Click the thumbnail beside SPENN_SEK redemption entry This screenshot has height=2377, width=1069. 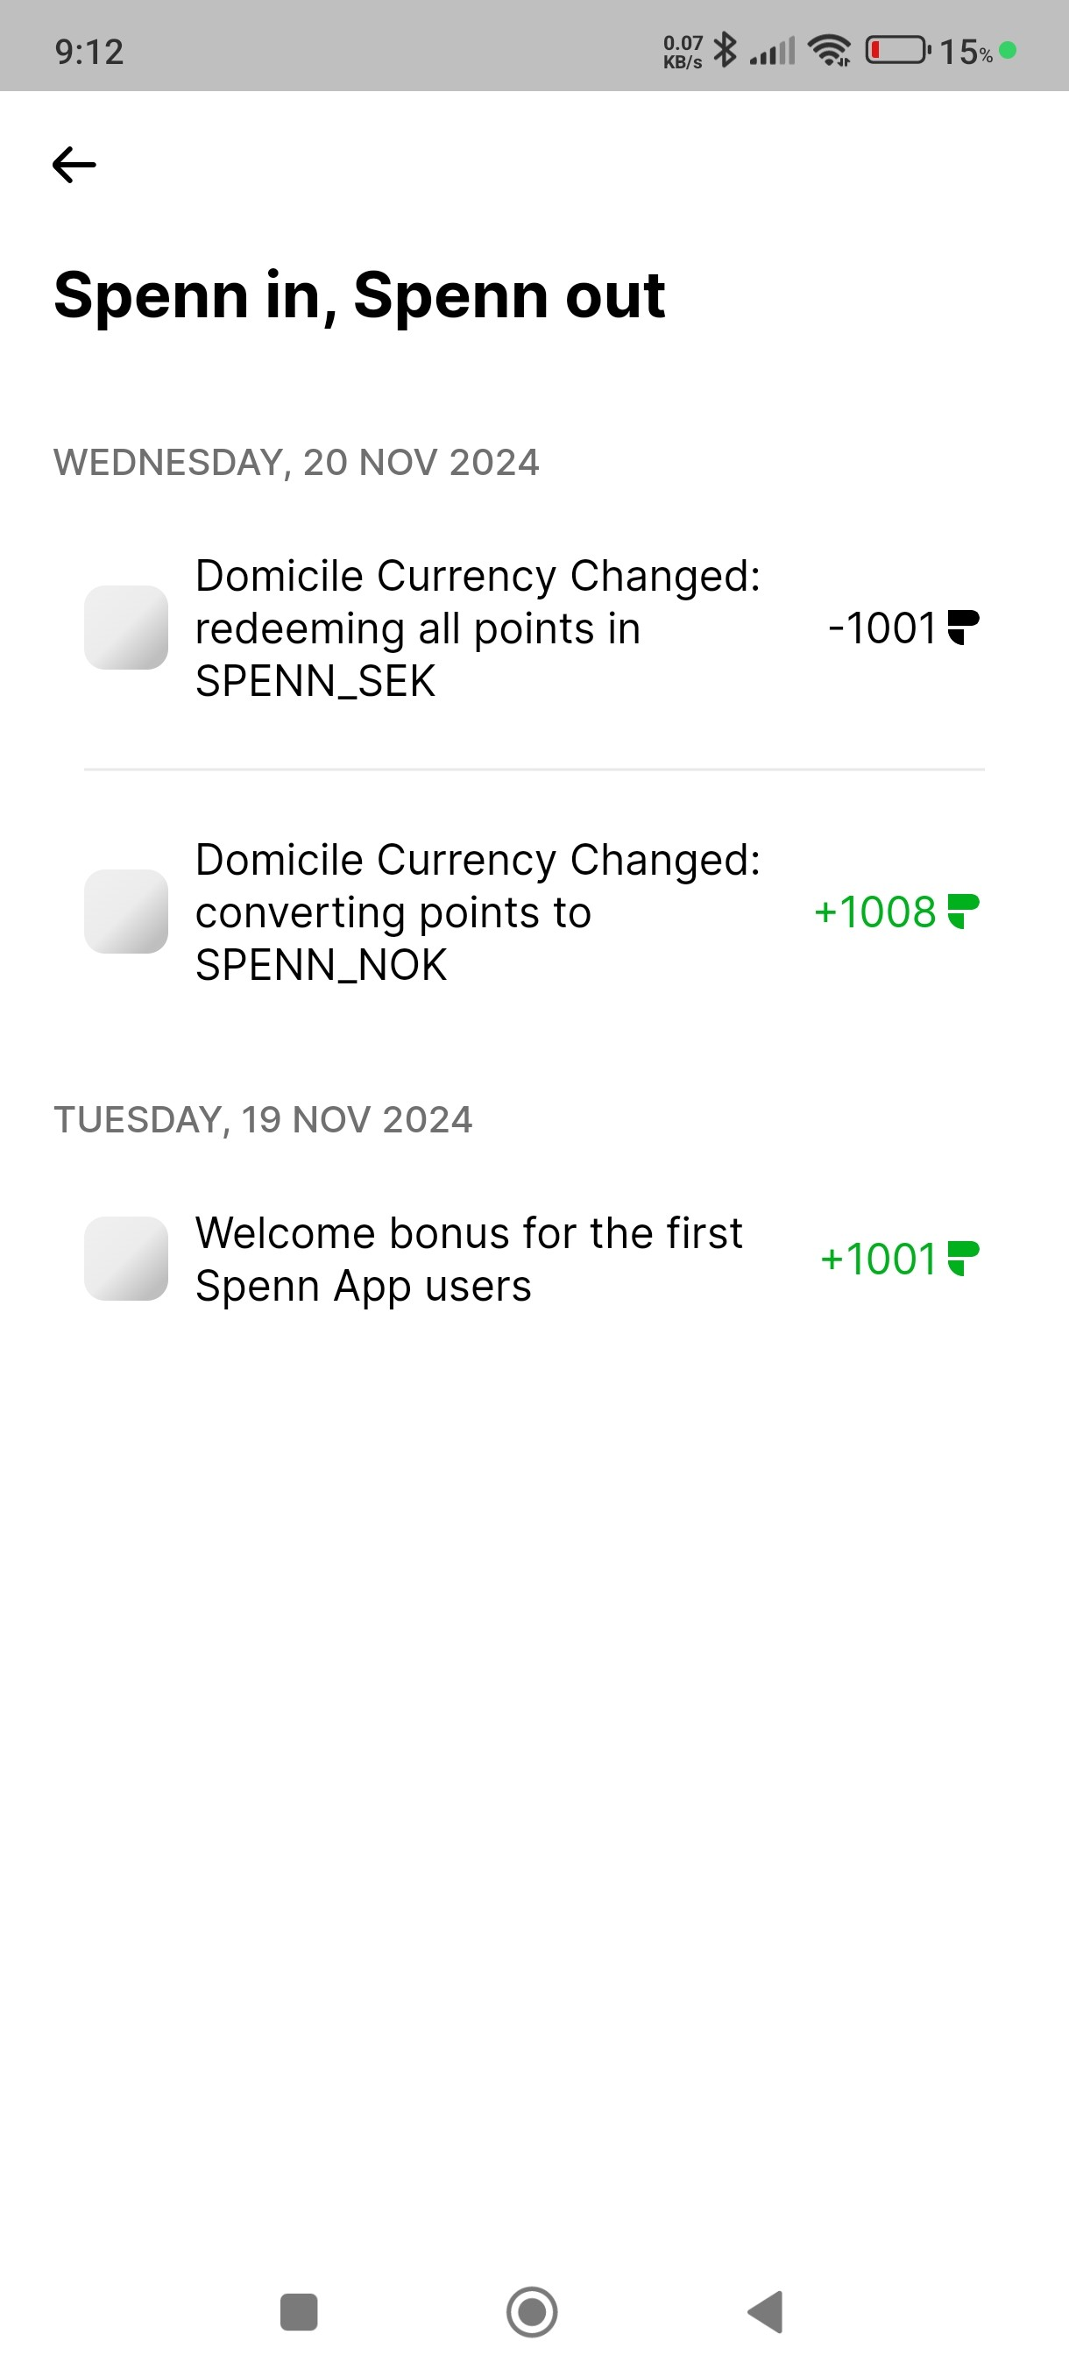click(x=126, y=628)
